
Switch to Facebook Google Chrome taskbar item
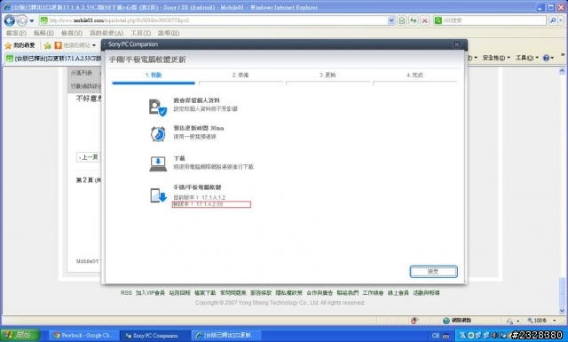[83, 336]
